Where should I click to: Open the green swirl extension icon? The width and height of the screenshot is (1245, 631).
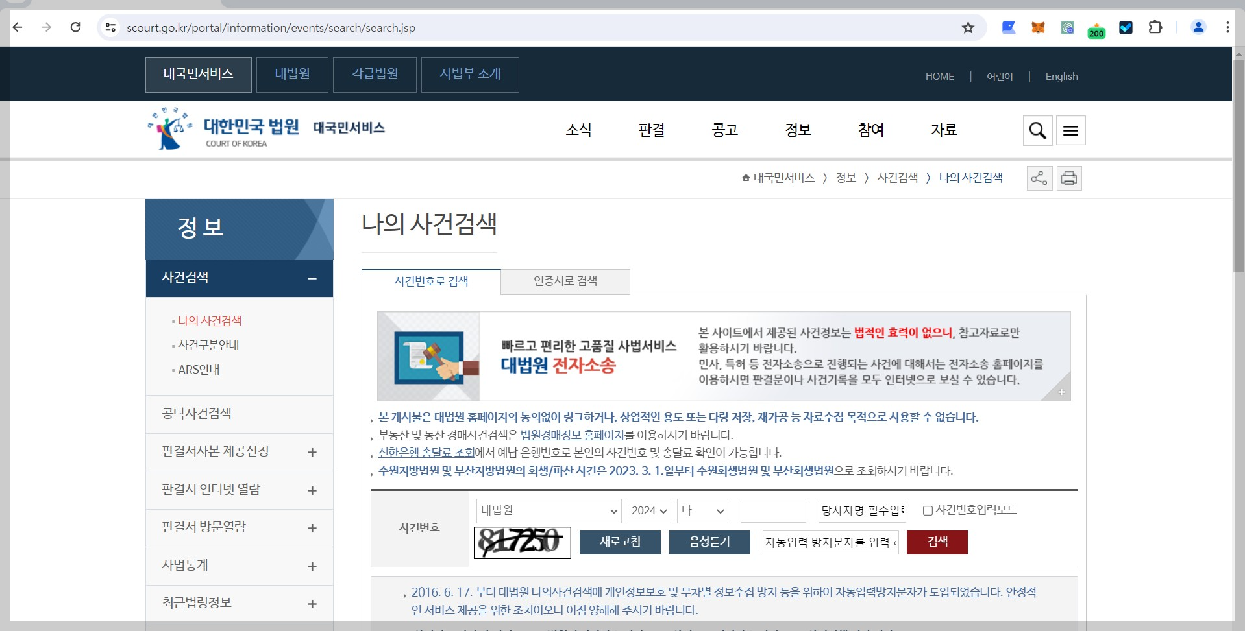pyautogui.click(x=1067, y=27)
